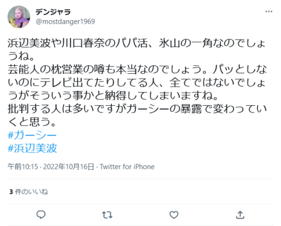Click the 午前10:15 timestamp

(x=22, y=166)
